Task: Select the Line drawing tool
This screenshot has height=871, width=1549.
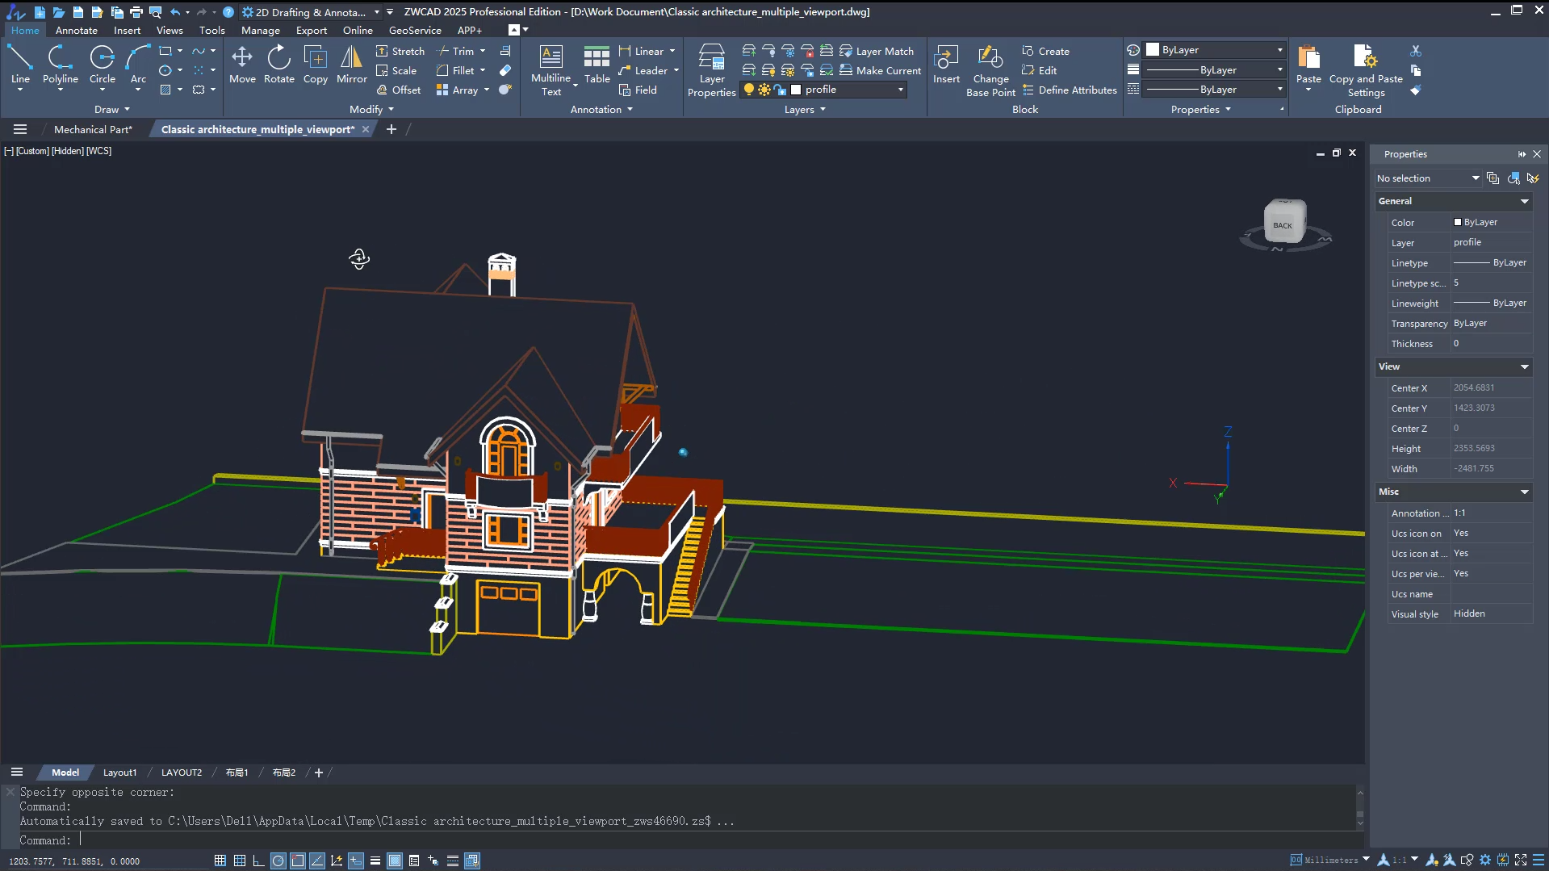Action: [x=20, y=65]
